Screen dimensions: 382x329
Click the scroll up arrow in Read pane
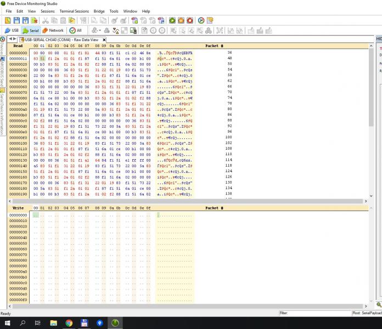click(x=371, y=46)
